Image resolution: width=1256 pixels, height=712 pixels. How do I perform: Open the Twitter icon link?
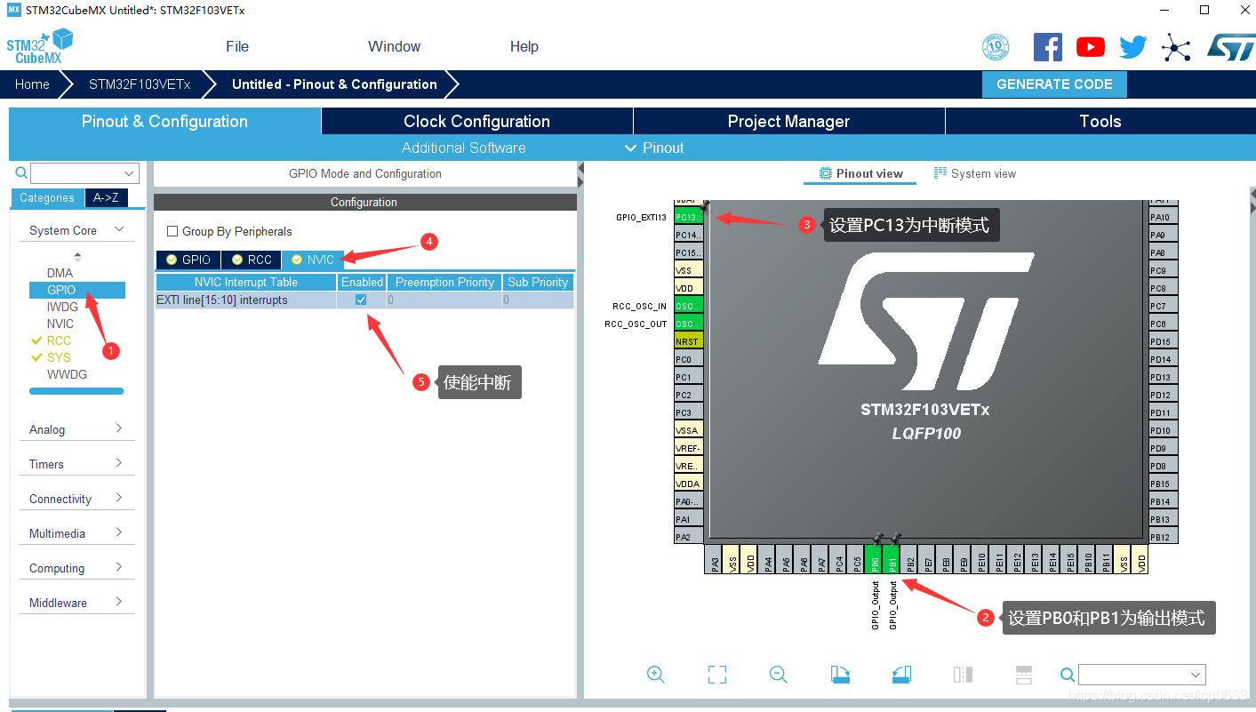click(1133, 47)
